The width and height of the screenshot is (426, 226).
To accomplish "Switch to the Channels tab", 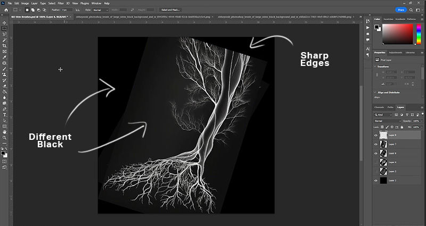I will 379,107.
